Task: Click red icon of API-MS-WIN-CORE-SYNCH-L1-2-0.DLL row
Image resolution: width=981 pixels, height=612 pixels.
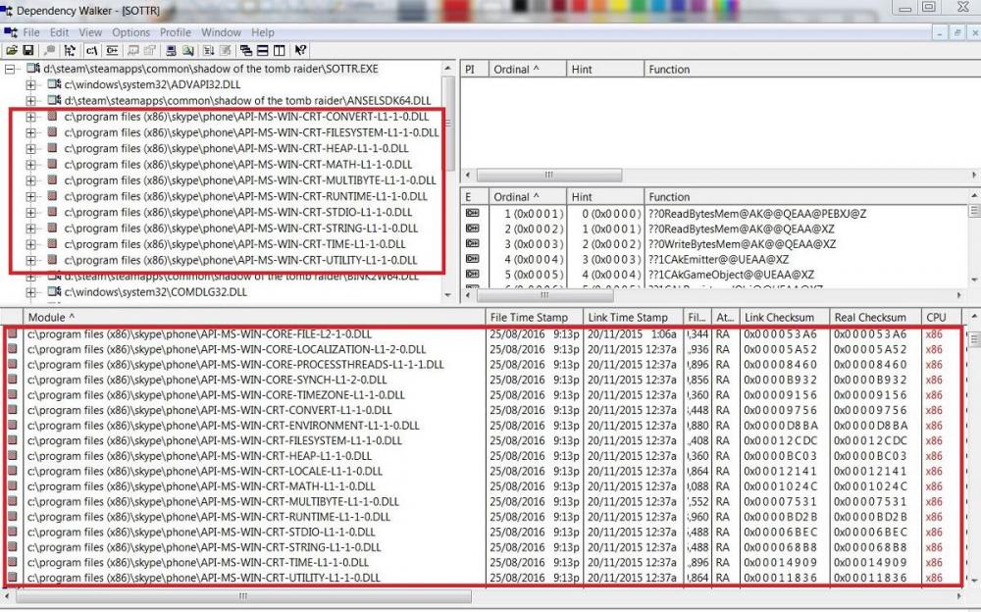Action: pyautogui.click(x=12, y=380)
